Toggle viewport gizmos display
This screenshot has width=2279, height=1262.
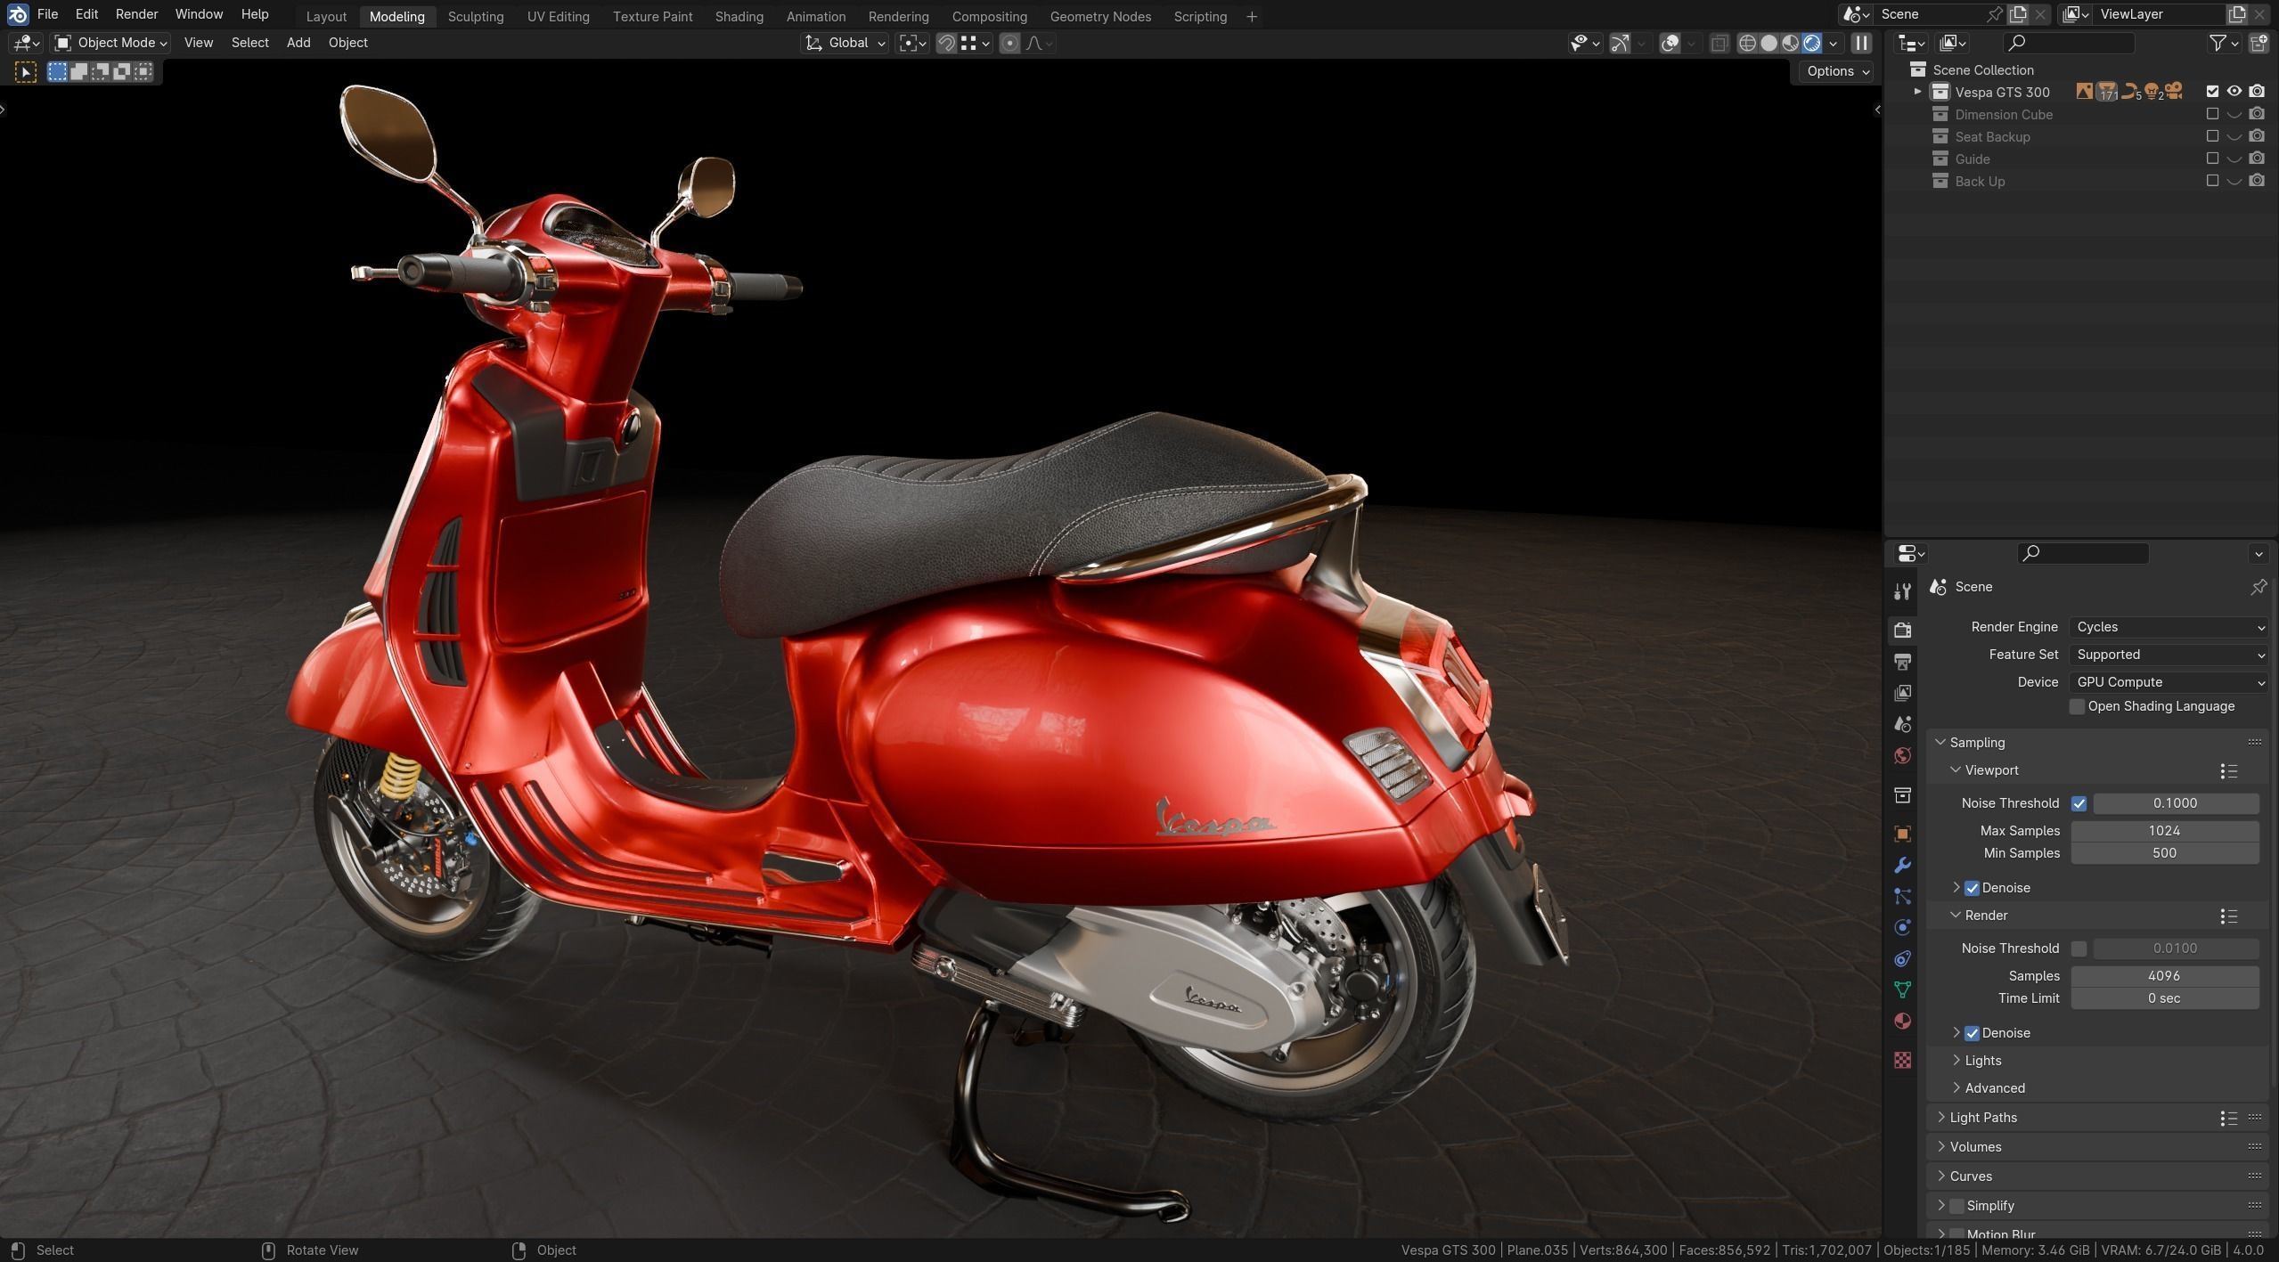[x=1621, y=43]
